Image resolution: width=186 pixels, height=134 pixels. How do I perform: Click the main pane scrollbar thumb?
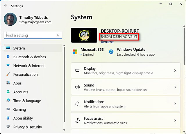pyautogui.click(x=184, y=46)
